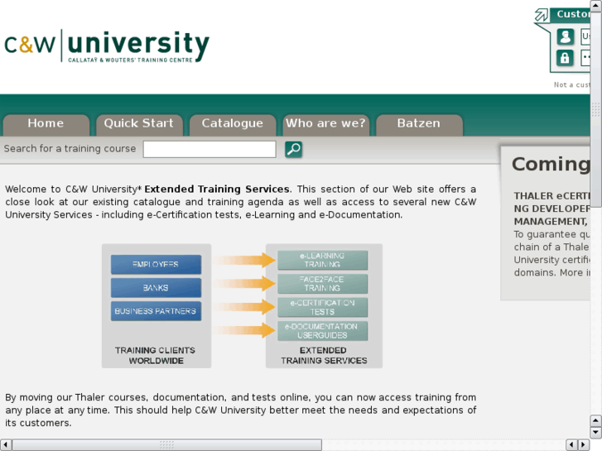The height and width of the screenshot is (451, 602).
Task: Click the Callataÿ & Wouters' Training Centre tagline
Action: (x=131, y=60)
